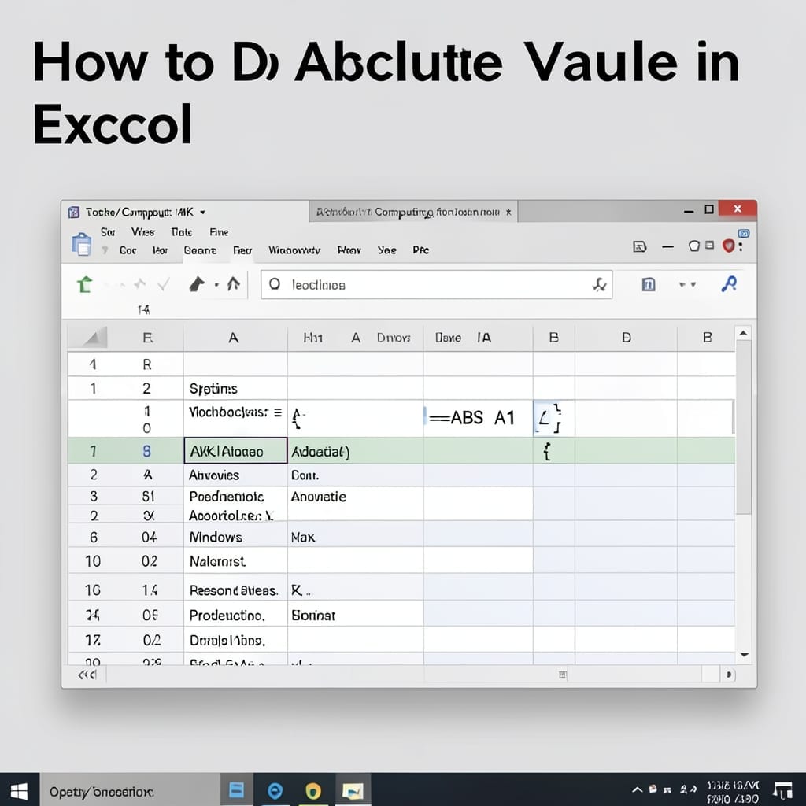This screenshot has height=806, width=806.
Task: Click the fx function icon in search field
Action: pos(599,284)
